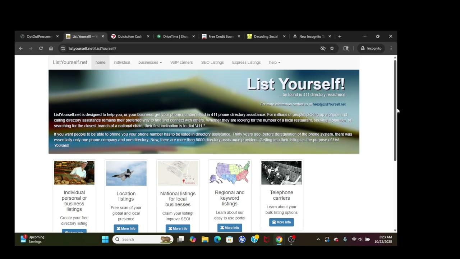Click the 'Telephone carriers' heading
This screenshot has width=460, height=259.
click(281, 195)
